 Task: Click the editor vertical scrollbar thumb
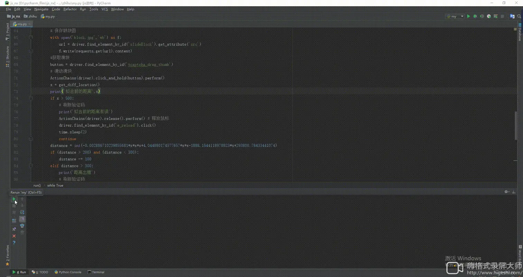[515, 126]
